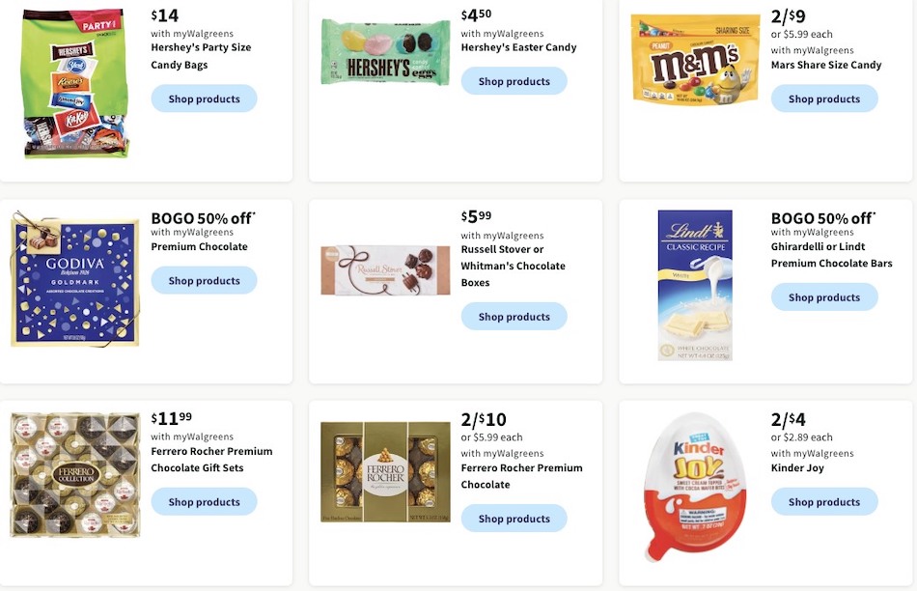Click the Peanut M&M's sharing size bag photo
This screenshot has width=917, height=591.
[695, 60]
